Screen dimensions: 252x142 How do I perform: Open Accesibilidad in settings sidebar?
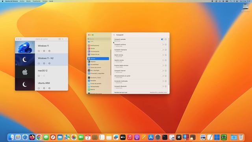[98, 65]
